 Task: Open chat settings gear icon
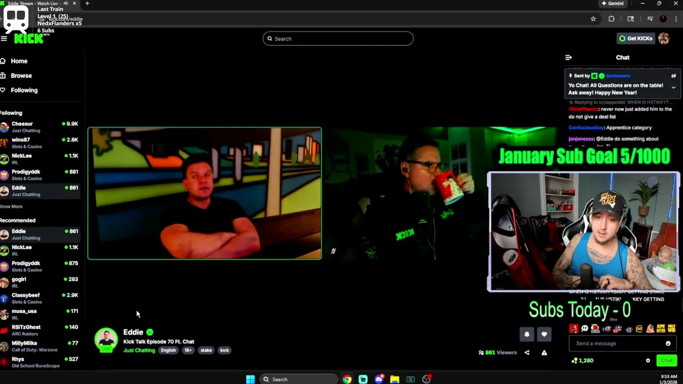coord(648,361)
